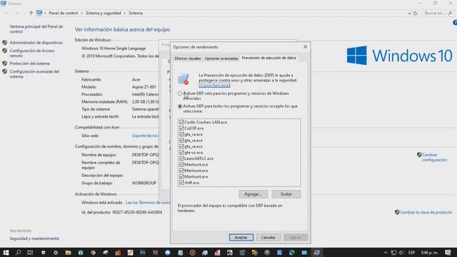
Task: Open the notification center icon
Action: tap(448, 253)
